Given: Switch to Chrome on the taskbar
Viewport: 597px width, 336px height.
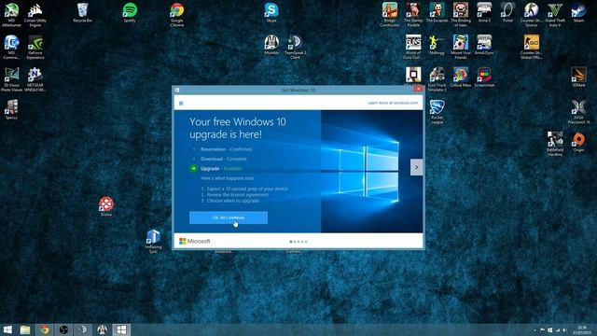Looking at the screenshot, I should pos(45,329).
